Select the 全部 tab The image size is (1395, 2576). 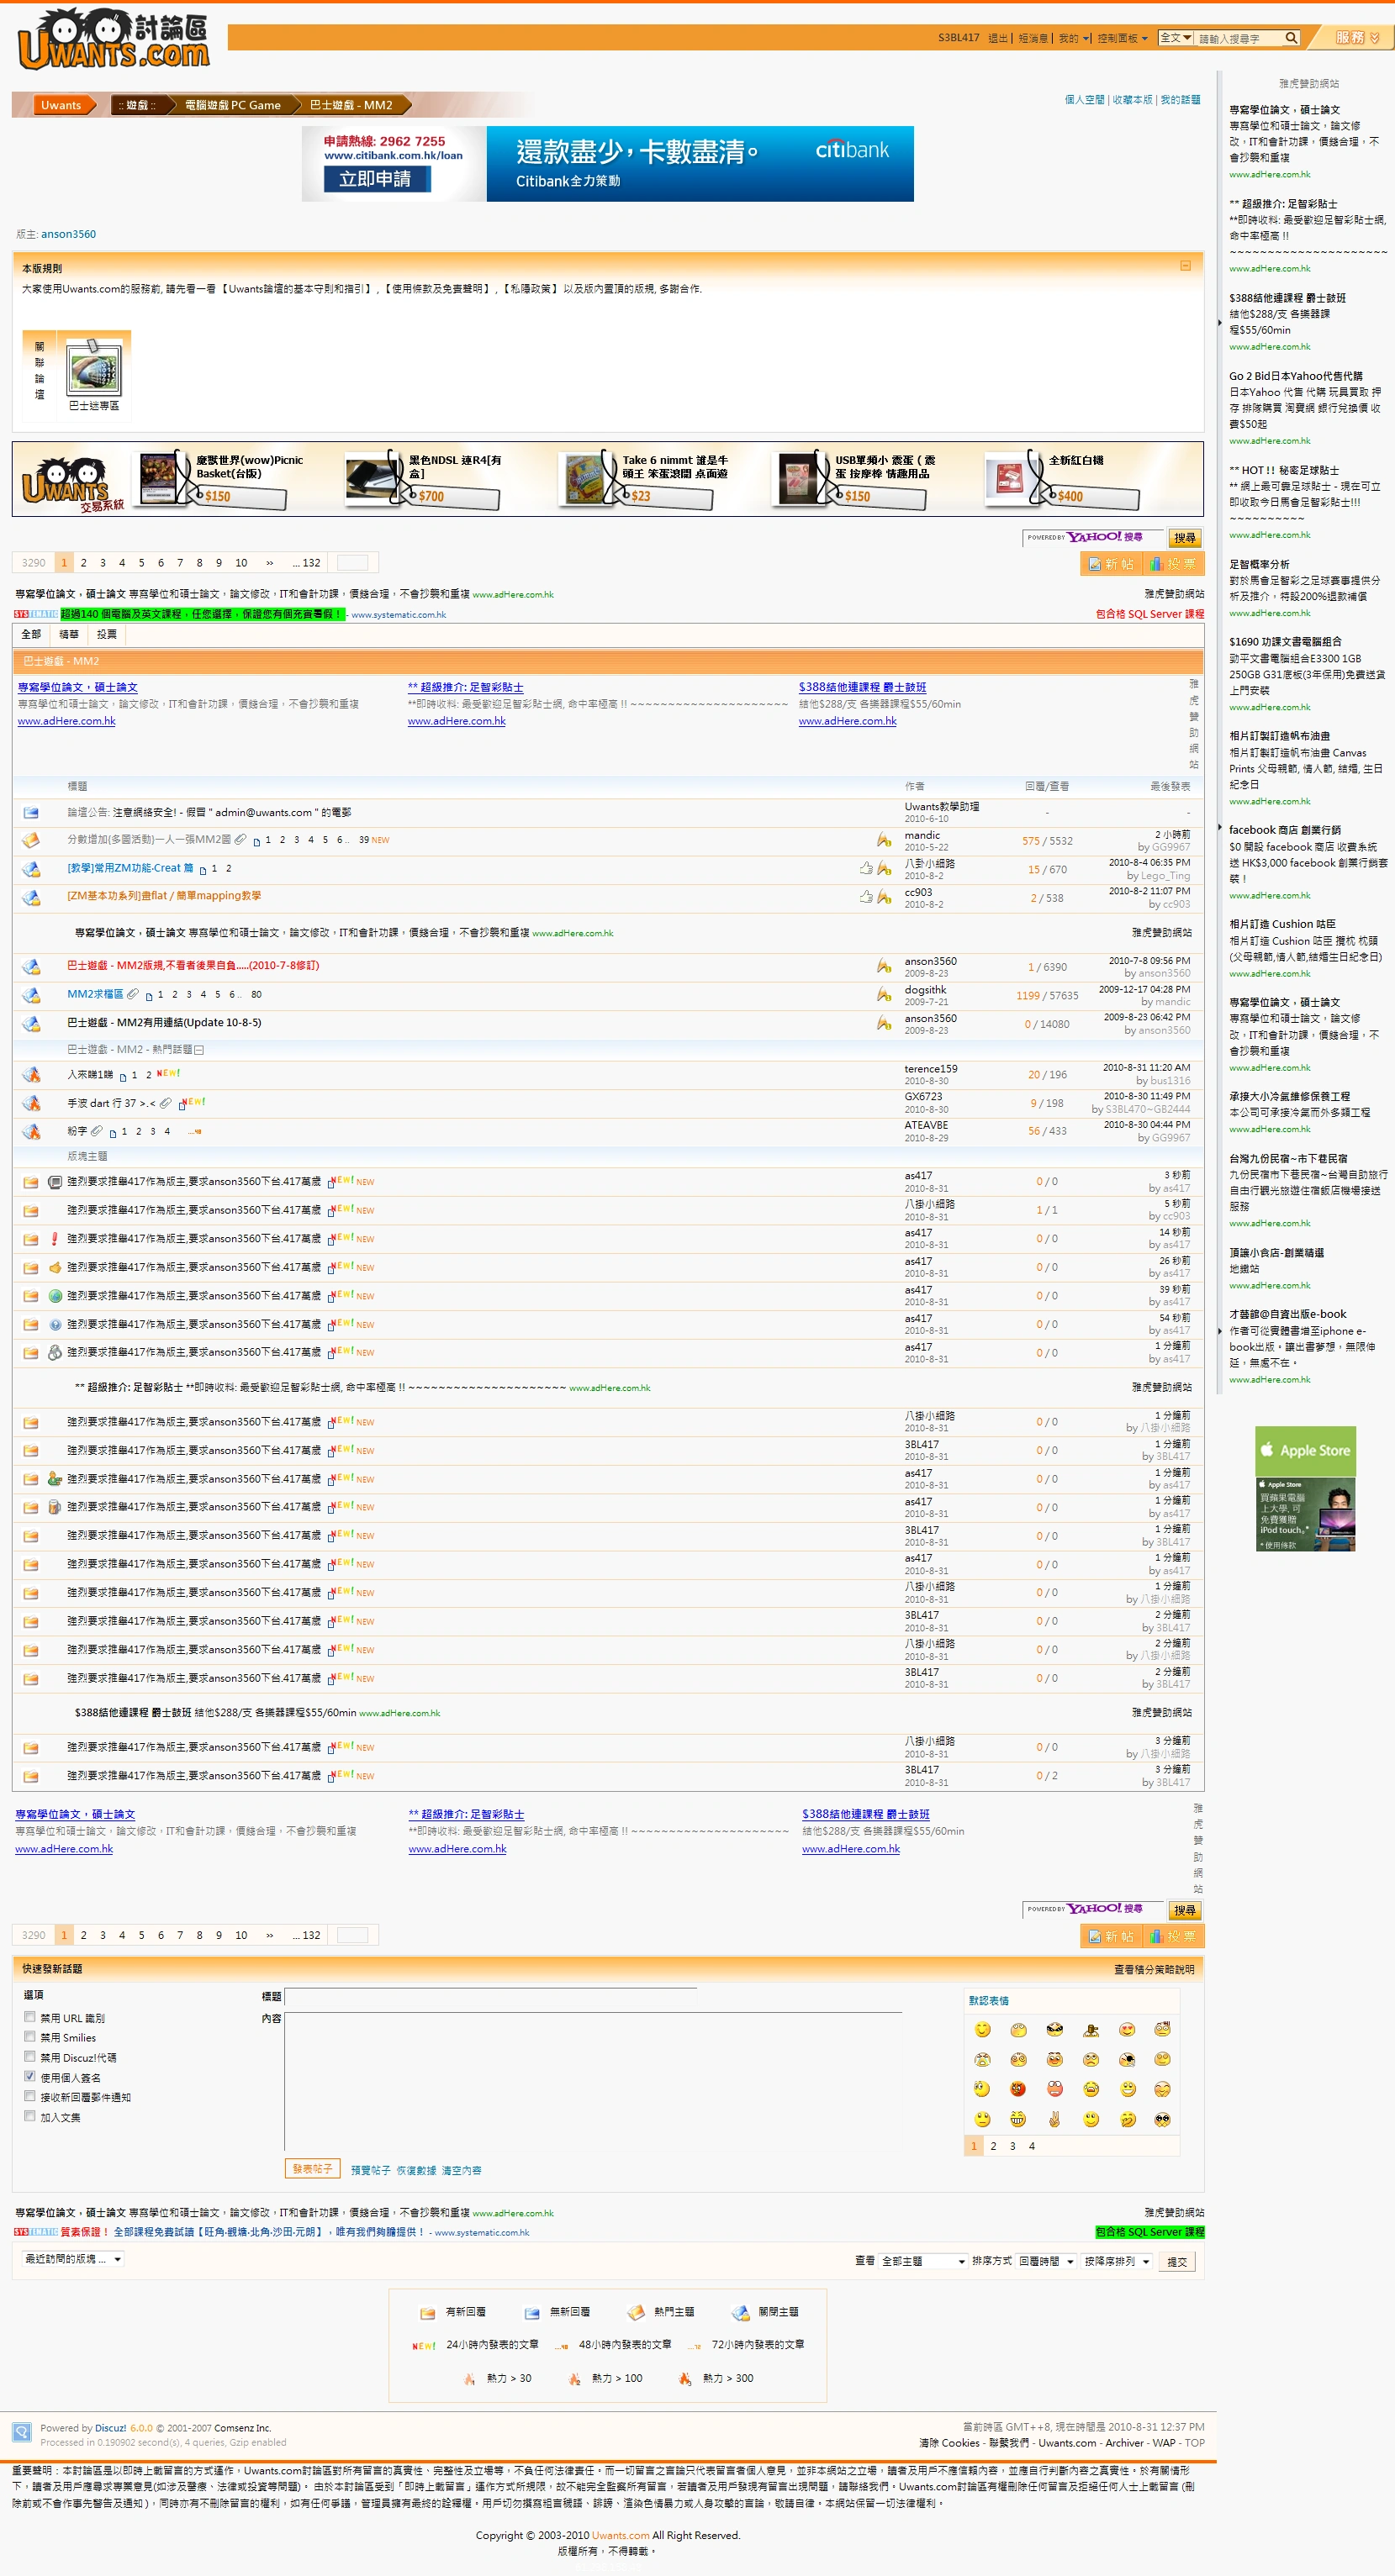[31, 635]
